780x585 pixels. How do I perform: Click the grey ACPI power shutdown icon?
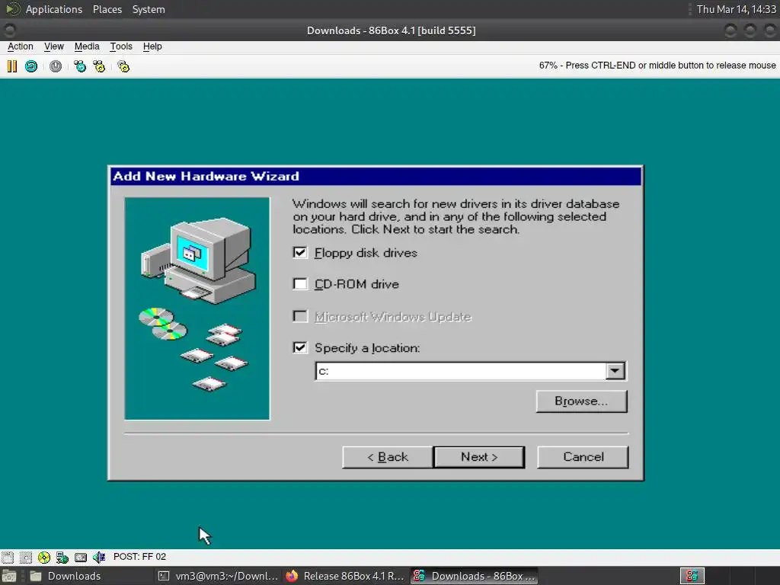tap(56, 66)
